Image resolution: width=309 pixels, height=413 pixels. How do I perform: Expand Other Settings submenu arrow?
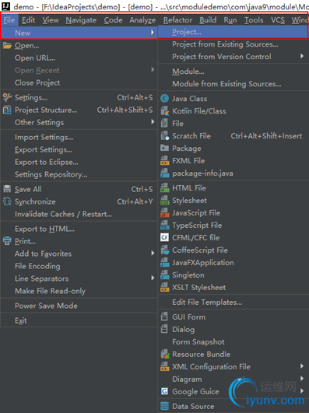point(153,121)
